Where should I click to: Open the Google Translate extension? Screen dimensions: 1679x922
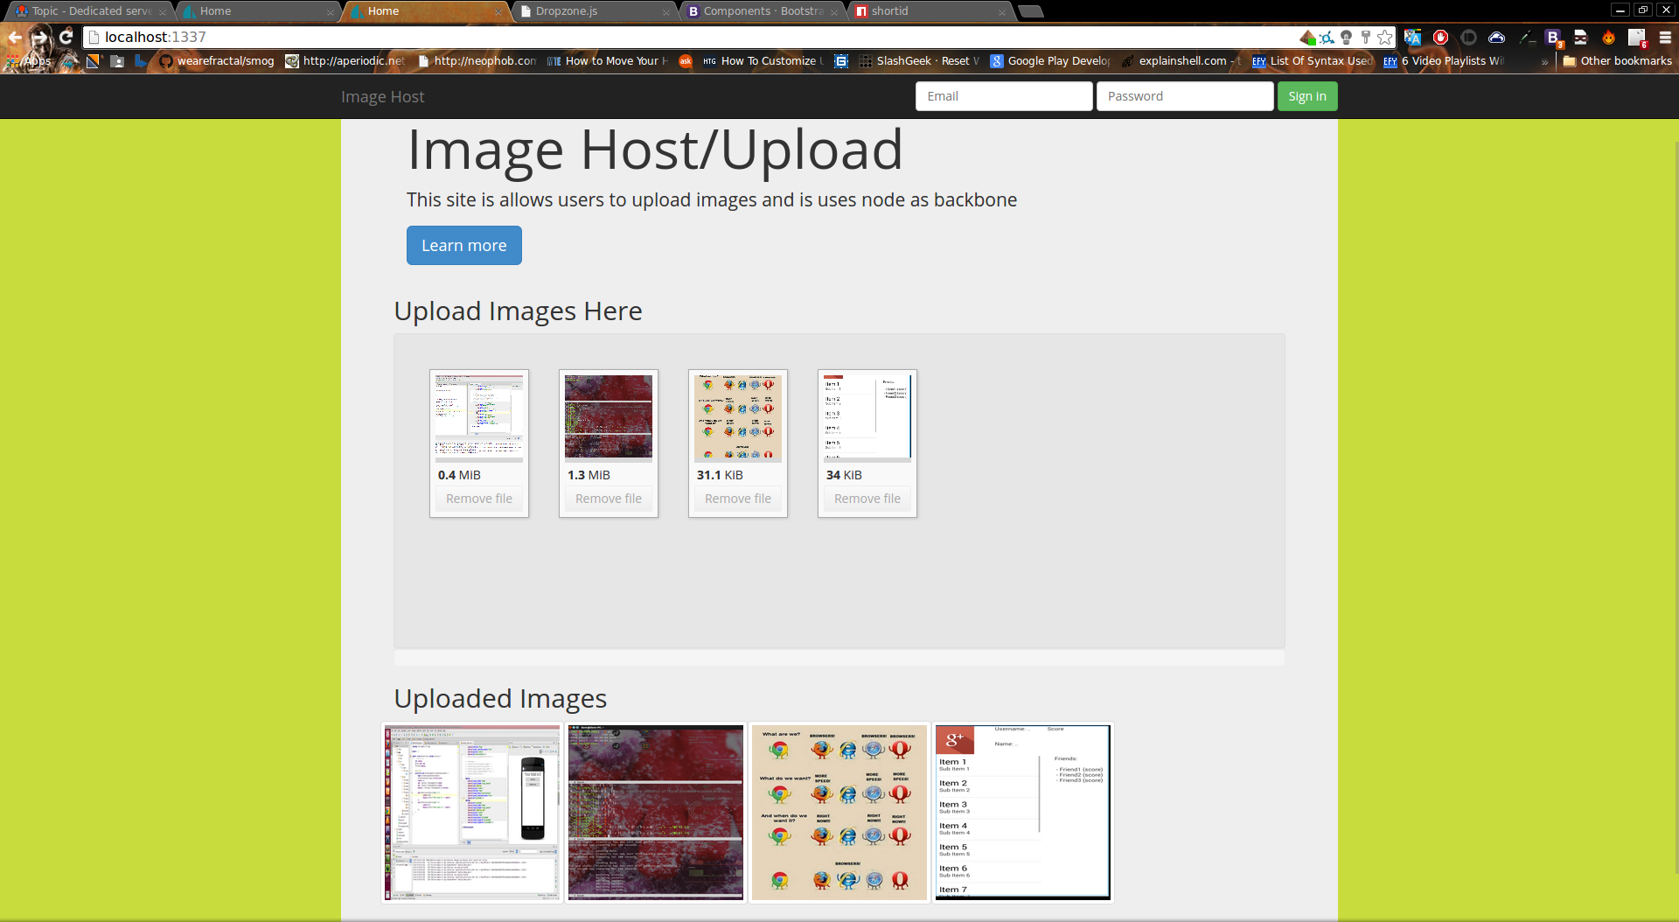pyautogui.click(x=1412, y=37)
